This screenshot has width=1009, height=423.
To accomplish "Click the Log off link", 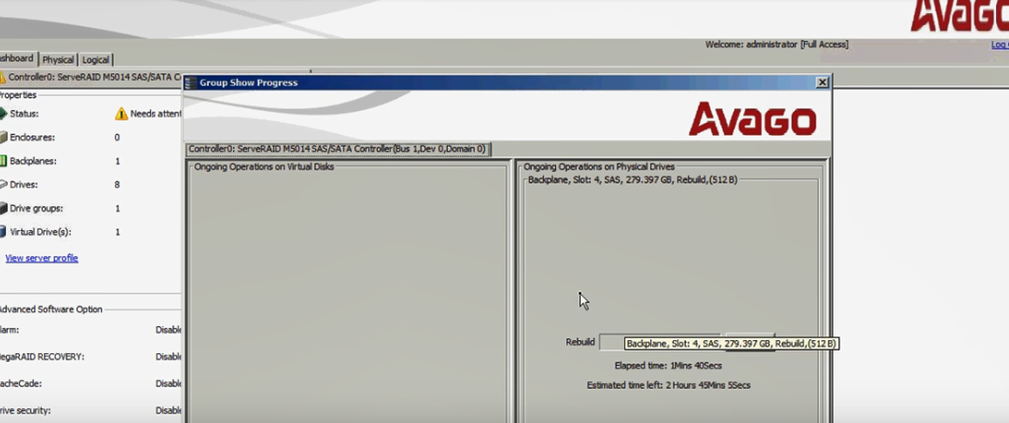I will (x=1000, y=44).
